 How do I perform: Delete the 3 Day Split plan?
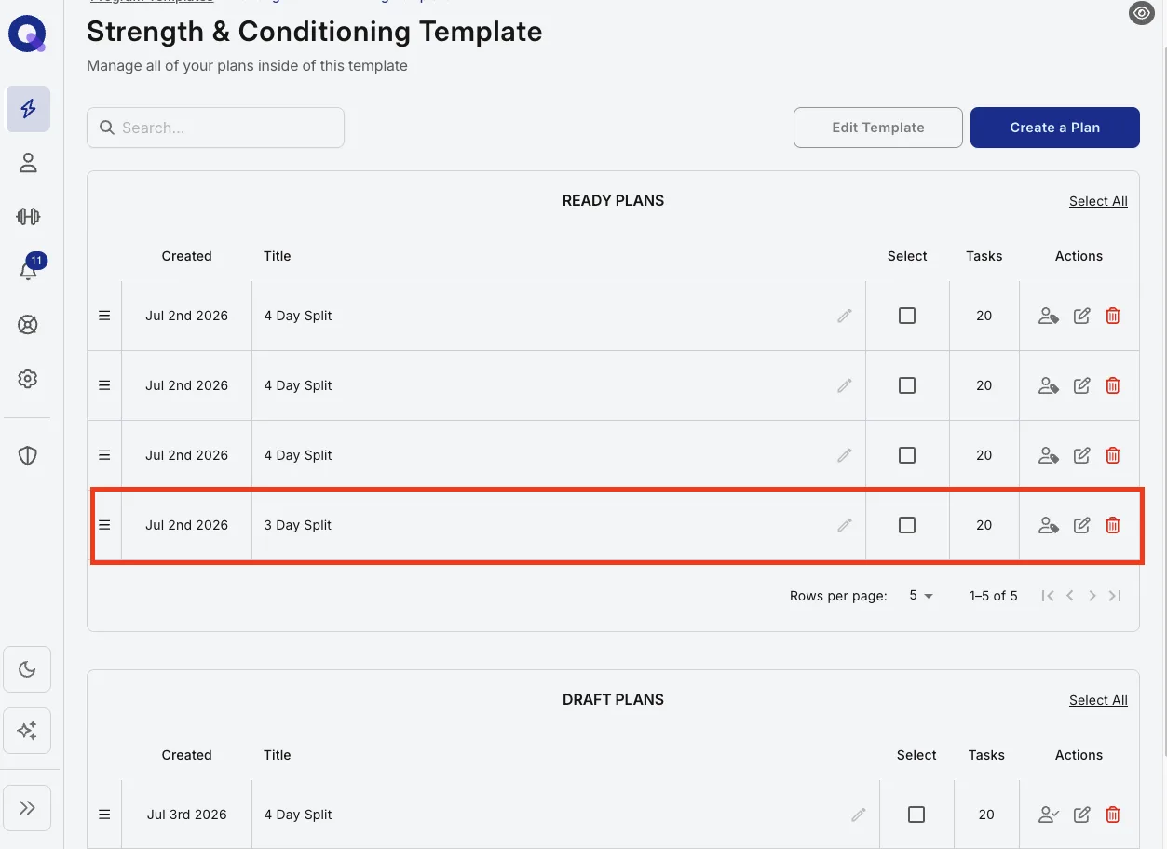(1112, 525)
